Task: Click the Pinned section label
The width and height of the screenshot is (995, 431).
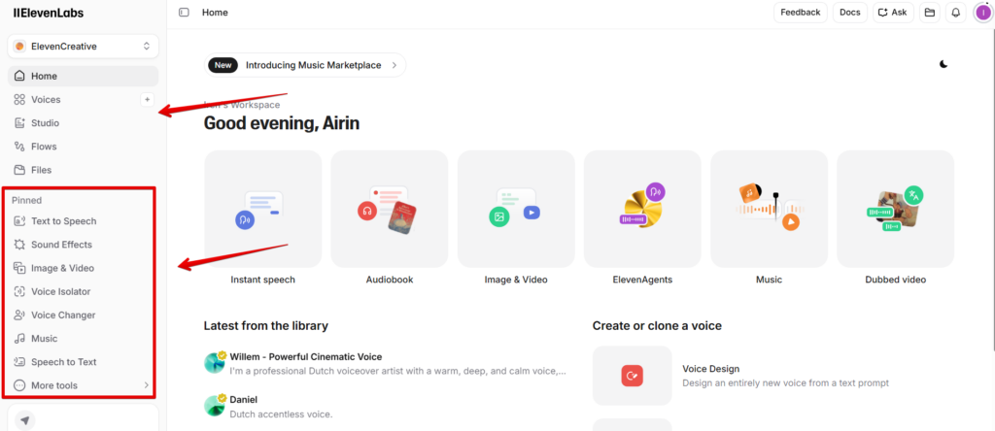Action: pos(26,200)
